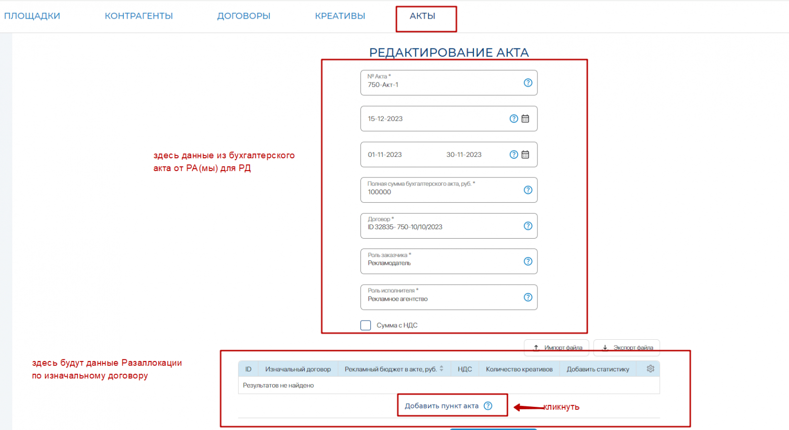Click the Количество креативов column header
The width and height of the screenshot is (789, 430).
click(x=519, y=369)
